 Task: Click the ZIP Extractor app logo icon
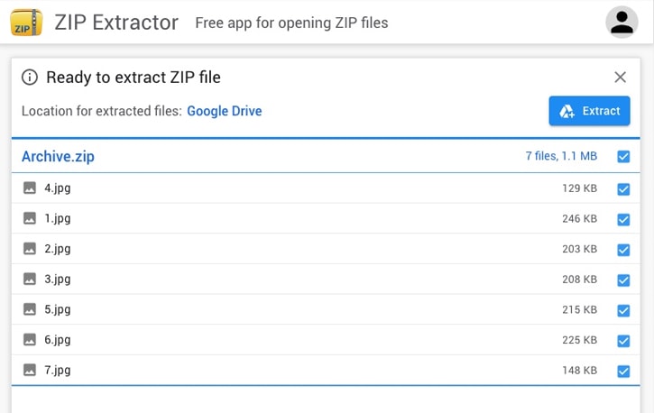[x=27, y=23]
